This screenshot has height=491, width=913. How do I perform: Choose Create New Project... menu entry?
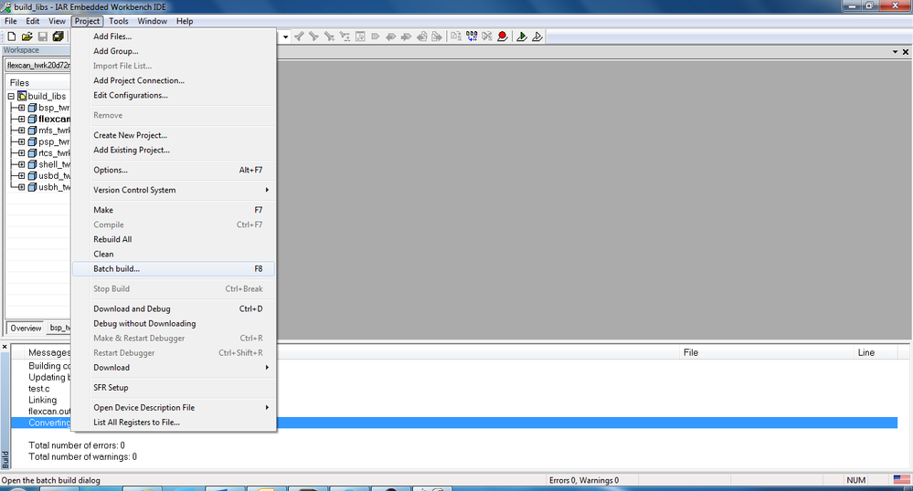click(174, 135)
